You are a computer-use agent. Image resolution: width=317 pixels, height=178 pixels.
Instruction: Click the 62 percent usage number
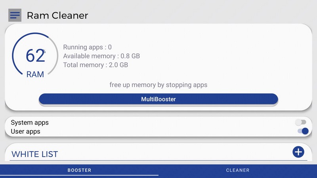point(35,56)
